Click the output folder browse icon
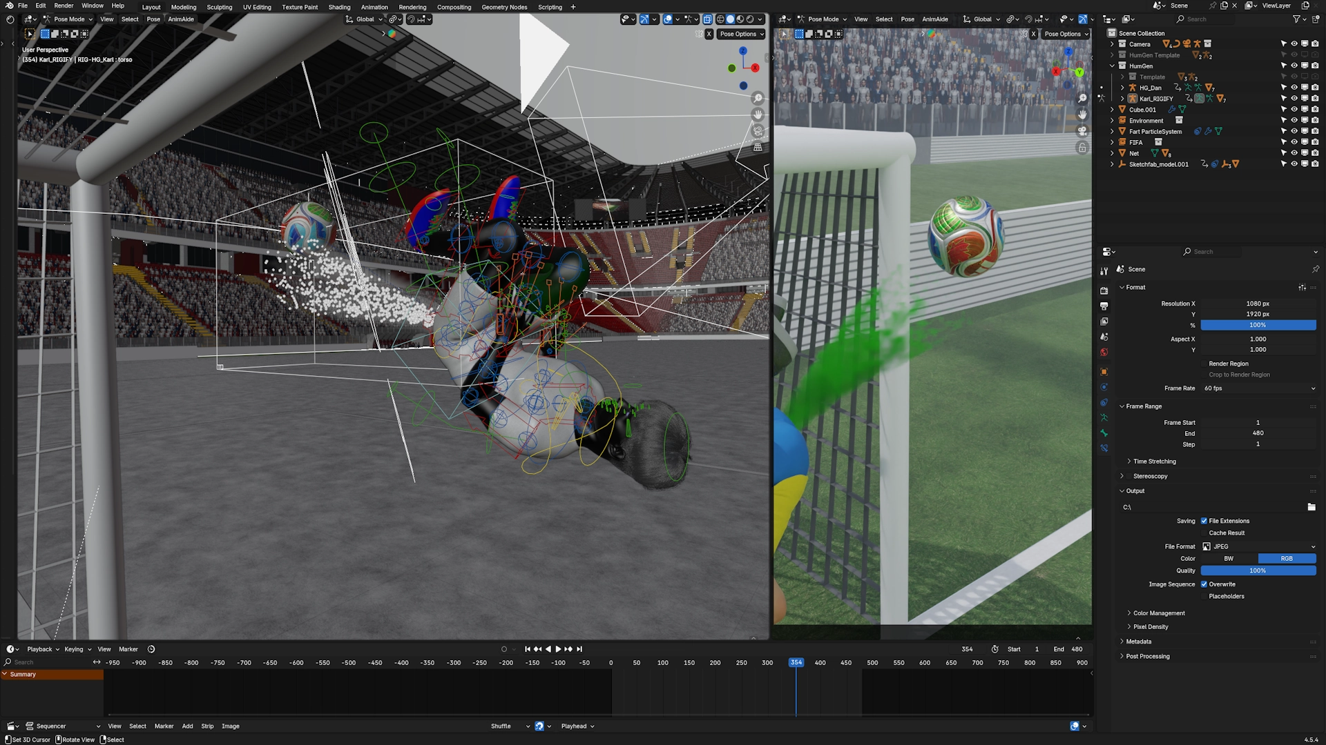 click(1311, 507)
